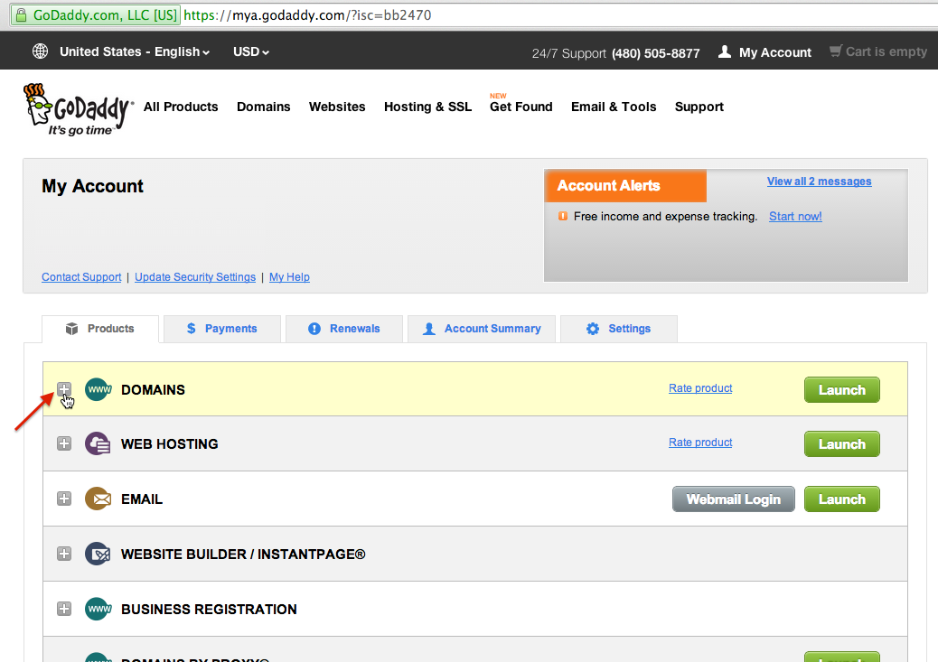The height and width of the screenshot is (662, 938).
Task: Click the My Account person icon
Action: pos(725,51)
